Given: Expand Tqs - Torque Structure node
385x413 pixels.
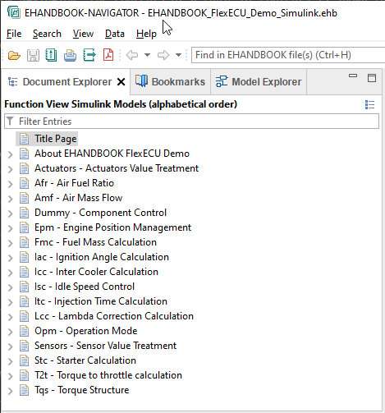Looking at the screenshot, I should pyautogui.click(x=11, y=391).
